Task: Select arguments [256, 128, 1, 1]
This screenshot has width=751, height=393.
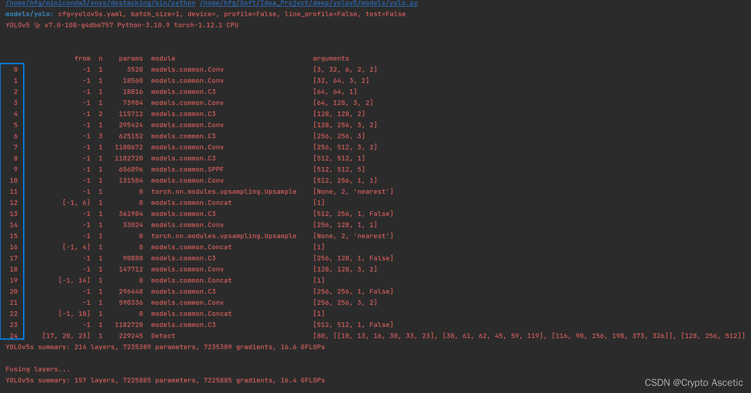Action: 345,225
